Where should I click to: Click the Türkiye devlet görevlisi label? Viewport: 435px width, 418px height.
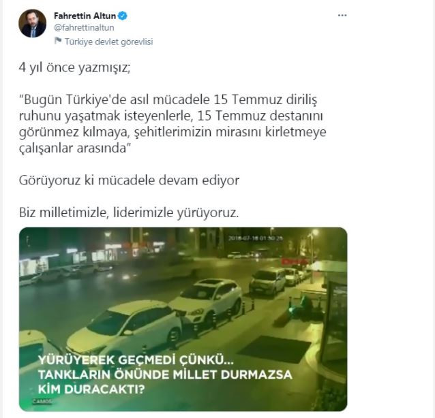109,42
